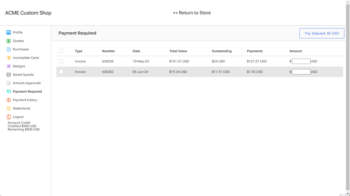Image resolution: width=350 pixels, height=196 pixels.
Task: Click the Remaining $500 USD text
Action: (24, 129)
